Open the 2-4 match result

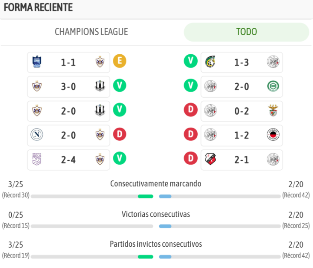pos(68,159)
